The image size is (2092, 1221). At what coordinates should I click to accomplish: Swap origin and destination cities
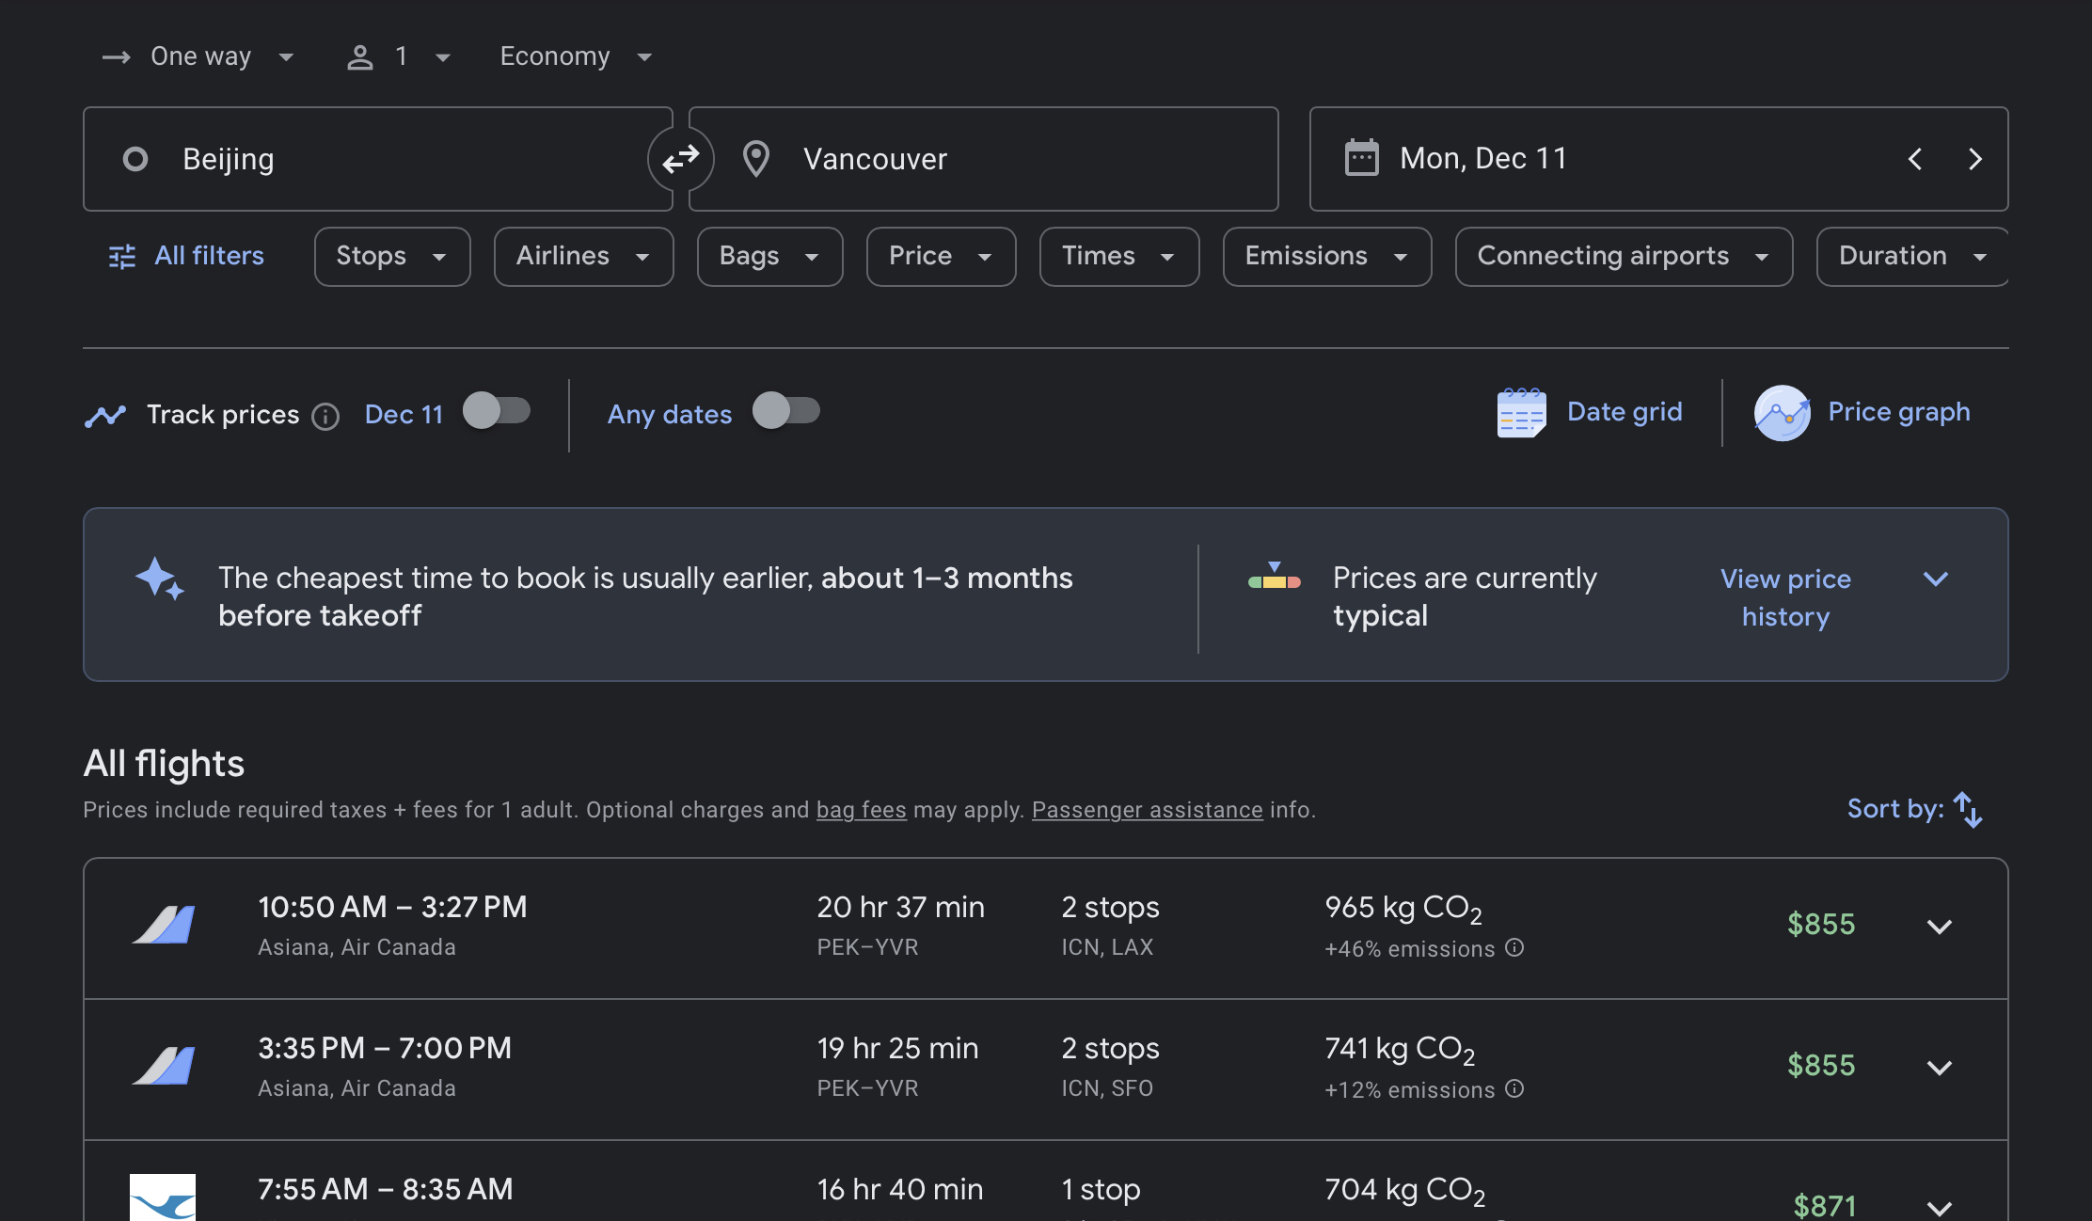click(x=680, y=159)
